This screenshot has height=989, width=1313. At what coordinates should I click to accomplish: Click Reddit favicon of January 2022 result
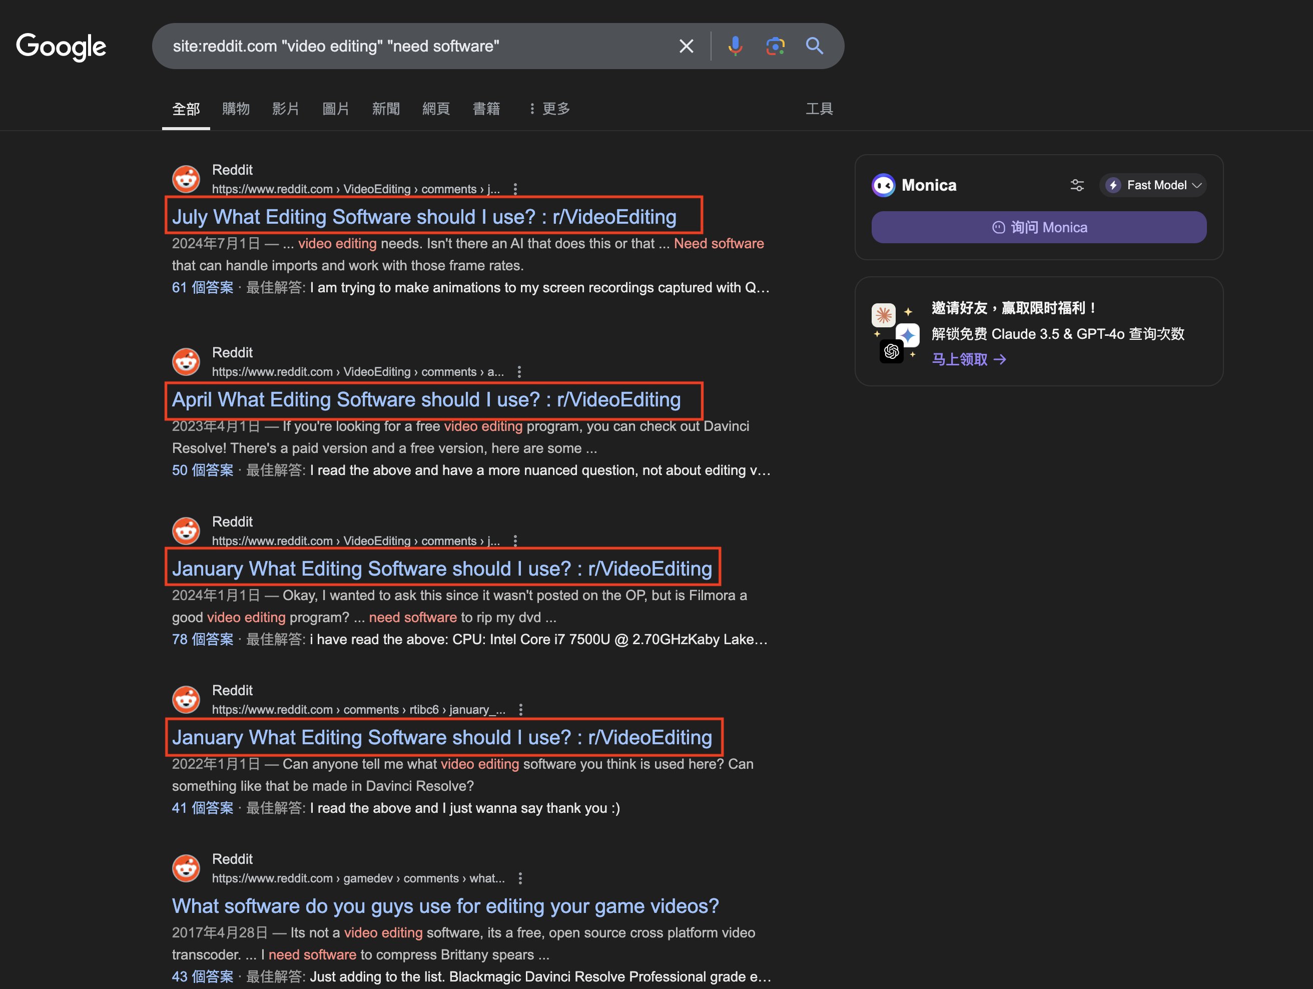point(186,700)
